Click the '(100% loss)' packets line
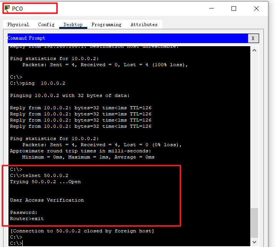The height and width of the screenshot is (247, 278). point(105,65)
